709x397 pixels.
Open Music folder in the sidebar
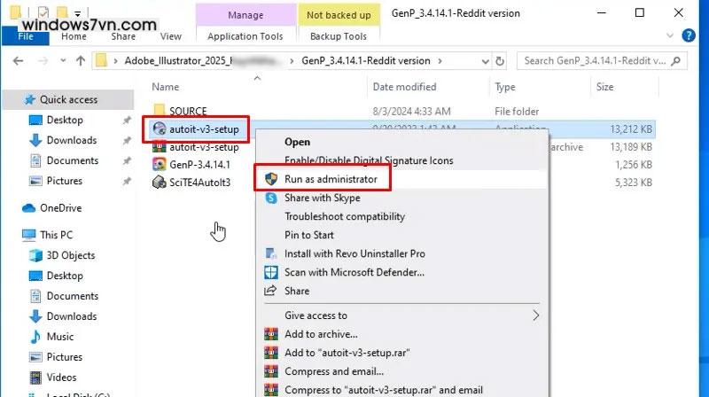59,337
